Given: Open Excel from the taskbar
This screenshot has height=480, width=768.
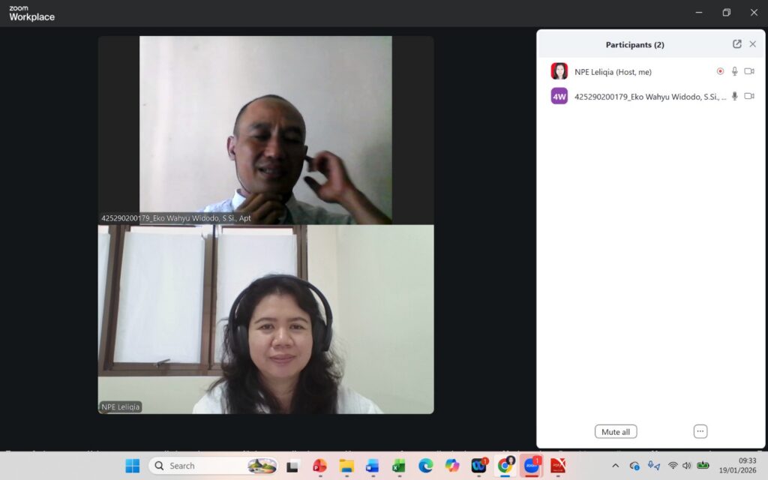Looking at the screenshot, I should (x=398, y=466).
